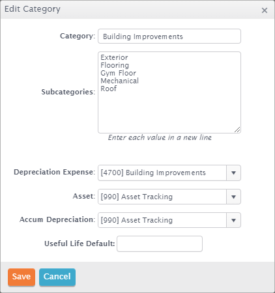Expand the Asset account dropdown arrow
This screenshot has width=275, height=293.
click(x=233, y=197)
